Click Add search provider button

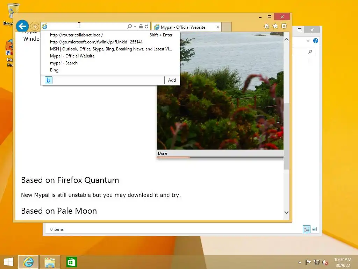pos(172,80)
